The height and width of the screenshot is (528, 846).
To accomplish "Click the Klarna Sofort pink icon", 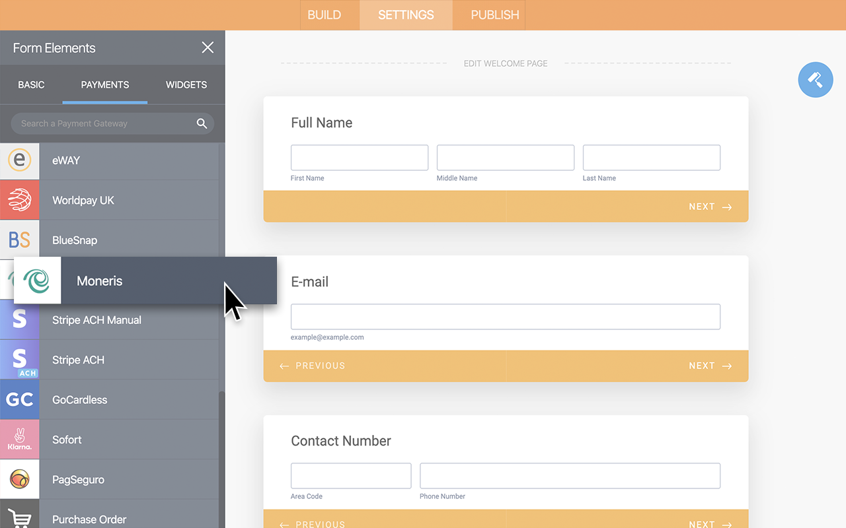I will [19, 440].
